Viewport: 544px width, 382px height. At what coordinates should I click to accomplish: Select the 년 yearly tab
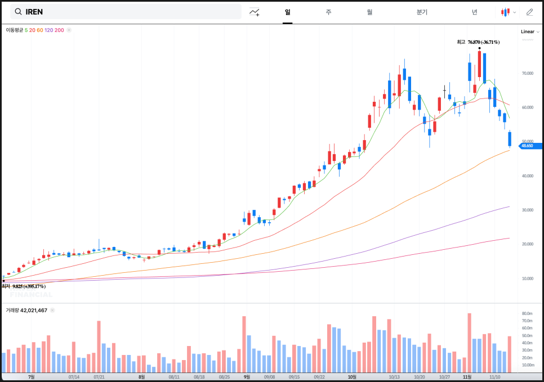coord(475,12)
